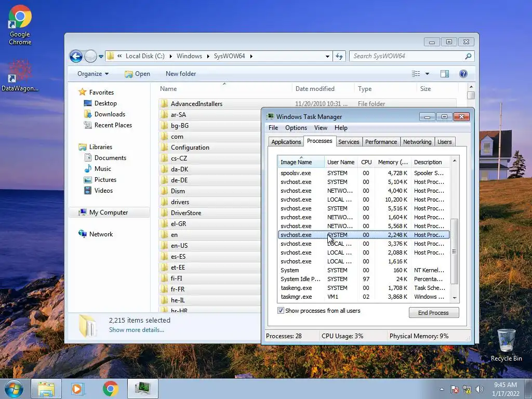The height and width of the screenshot is (399, 532).
Task: Open address bar previous locations dropdown
Action: click(327, 56)
